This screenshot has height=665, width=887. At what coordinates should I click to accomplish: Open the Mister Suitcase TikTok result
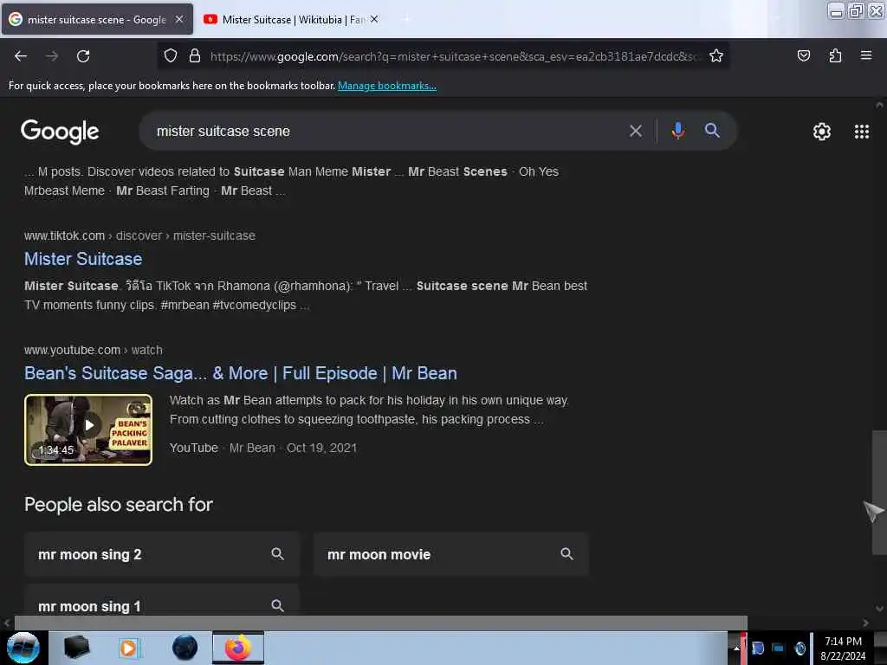pos(83,259)
